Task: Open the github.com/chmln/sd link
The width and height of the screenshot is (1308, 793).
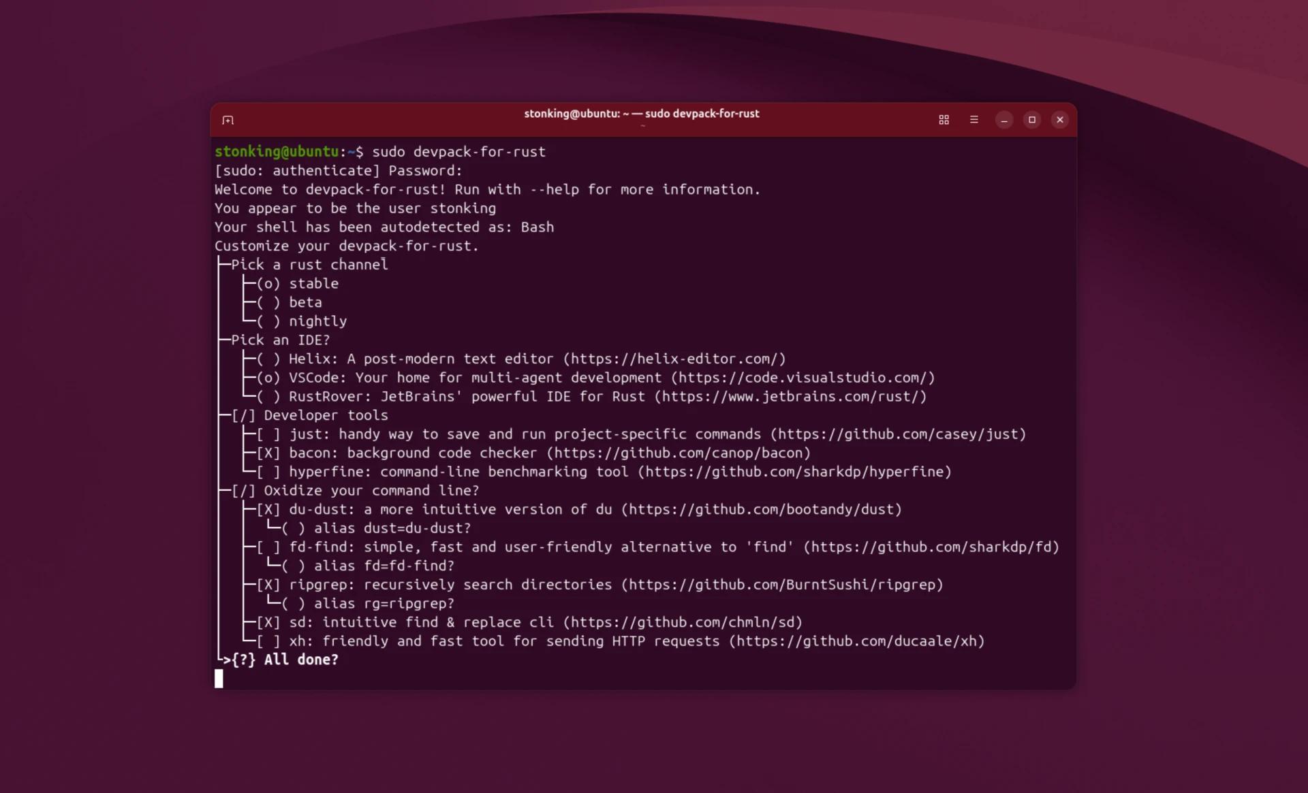Action: tap(683, 623)
